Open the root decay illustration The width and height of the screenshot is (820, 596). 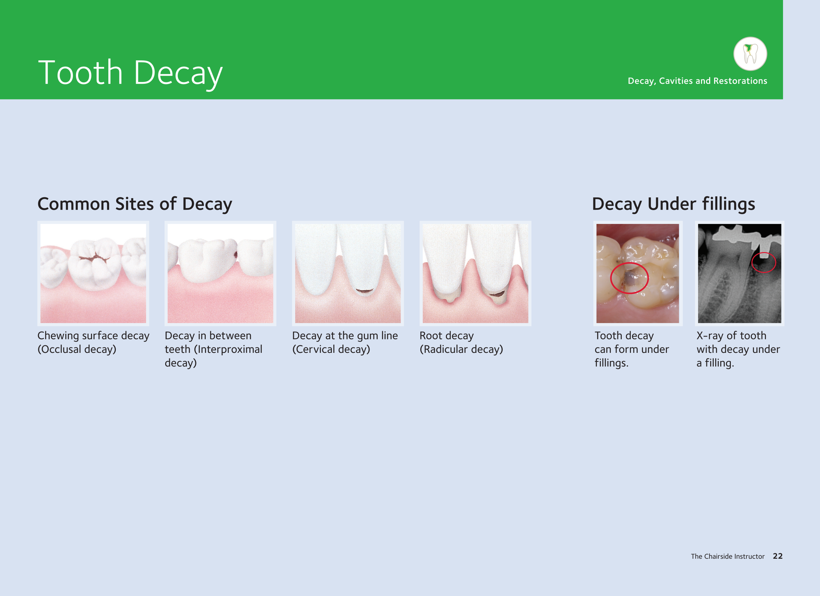[475, 273]
